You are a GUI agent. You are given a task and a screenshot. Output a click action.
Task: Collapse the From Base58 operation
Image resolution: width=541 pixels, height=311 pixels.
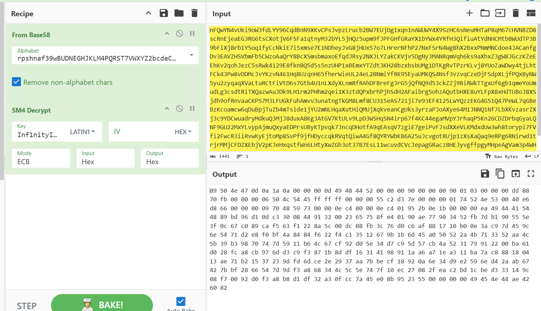[167, 34]
